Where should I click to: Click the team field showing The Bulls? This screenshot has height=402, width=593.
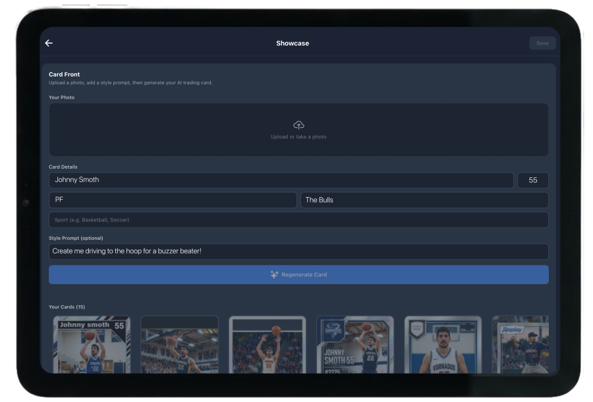(425, 200)
